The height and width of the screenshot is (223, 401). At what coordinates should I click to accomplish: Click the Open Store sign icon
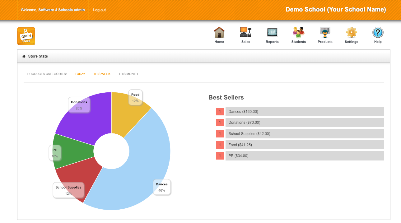(x=26, y=36)
